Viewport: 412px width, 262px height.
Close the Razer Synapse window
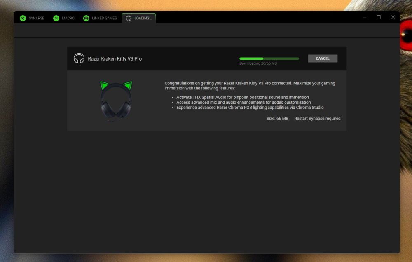(393, 17)
